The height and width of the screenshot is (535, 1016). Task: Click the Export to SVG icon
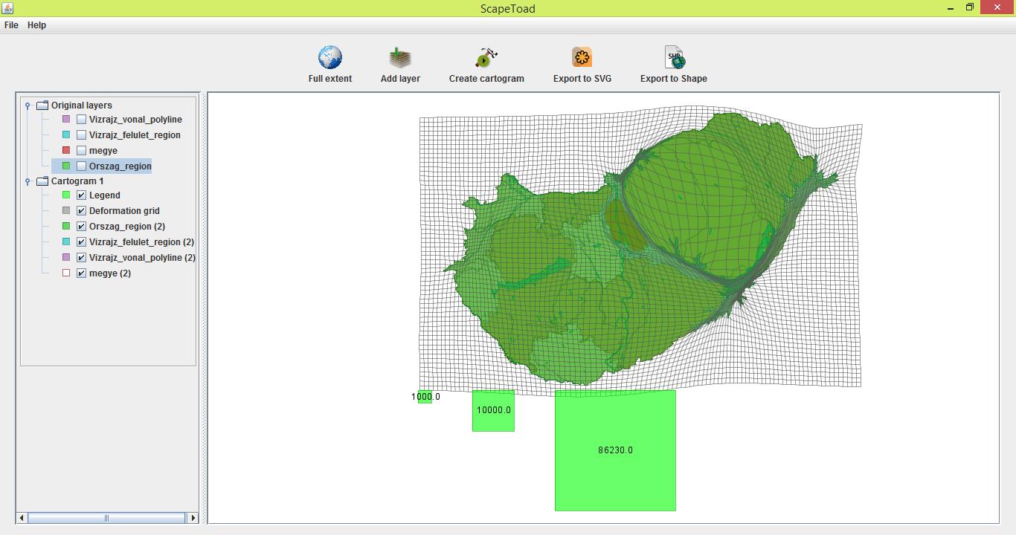pos(582,57)
